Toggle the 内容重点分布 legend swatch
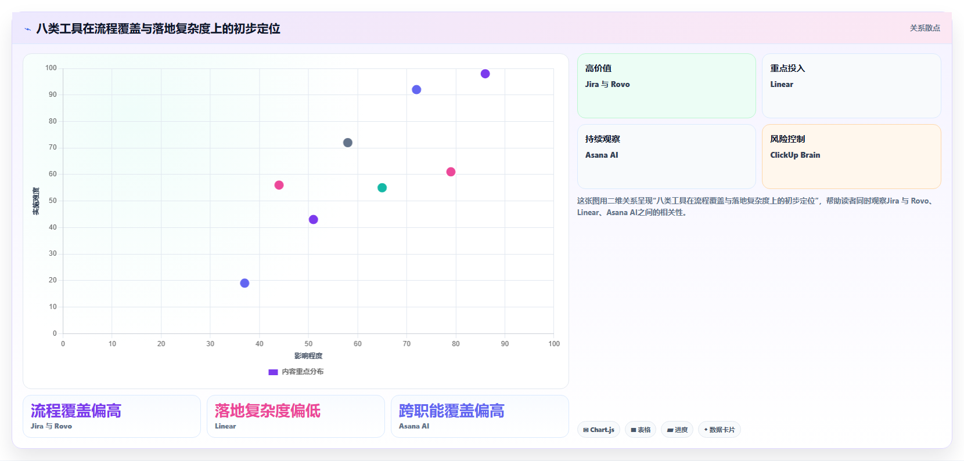Viewport: 964px width, 461px height. pos(273,372)
